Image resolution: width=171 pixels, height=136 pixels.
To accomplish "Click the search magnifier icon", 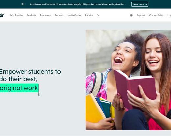I will [99, 15].
